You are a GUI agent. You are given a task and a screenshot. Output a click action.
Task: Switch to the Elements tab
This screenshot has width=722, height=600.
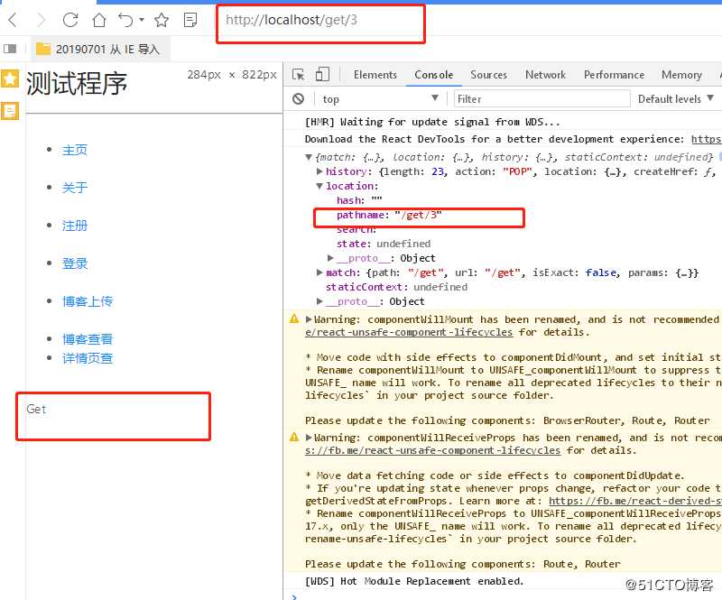pos(375,75)
